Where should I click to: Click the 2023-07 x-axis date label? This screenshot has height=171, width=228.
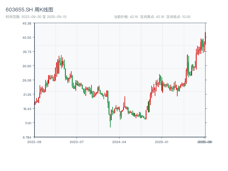pyautogui.click(x=77, y=142)
